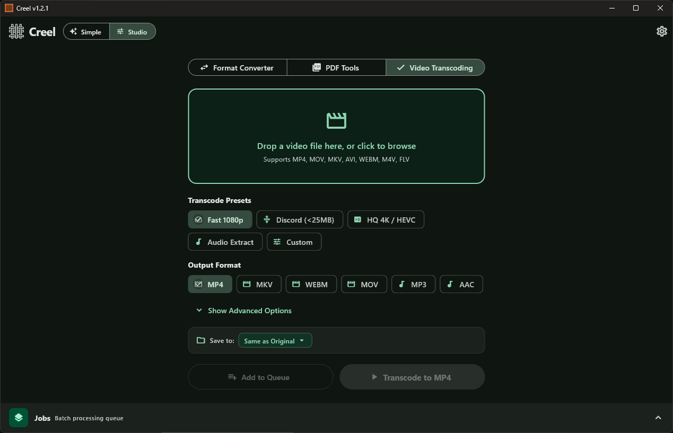Click the Jobs queue layers icon
This screenshot has height=433, width=673.
click(x=19, y=418)
